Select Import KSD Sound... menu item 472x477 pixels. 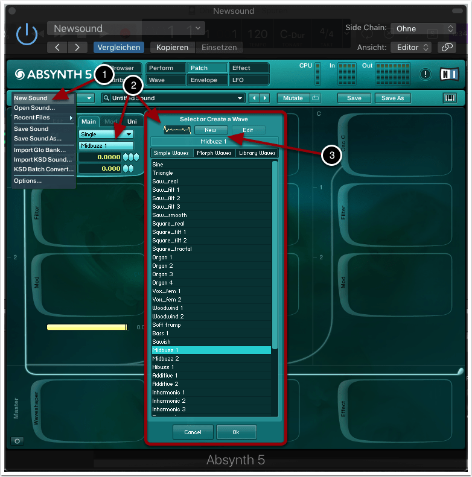(43, 160)
